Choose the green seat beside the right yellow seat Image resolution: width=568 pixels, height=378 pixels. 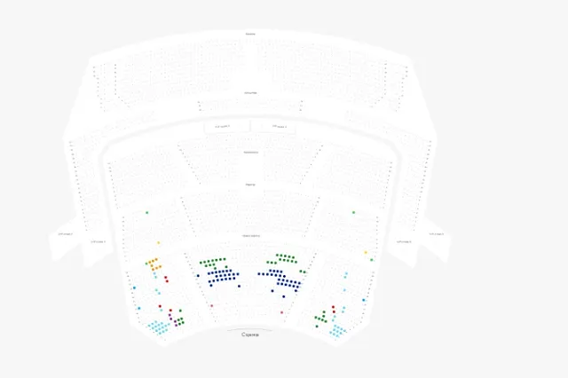[372, 260]
